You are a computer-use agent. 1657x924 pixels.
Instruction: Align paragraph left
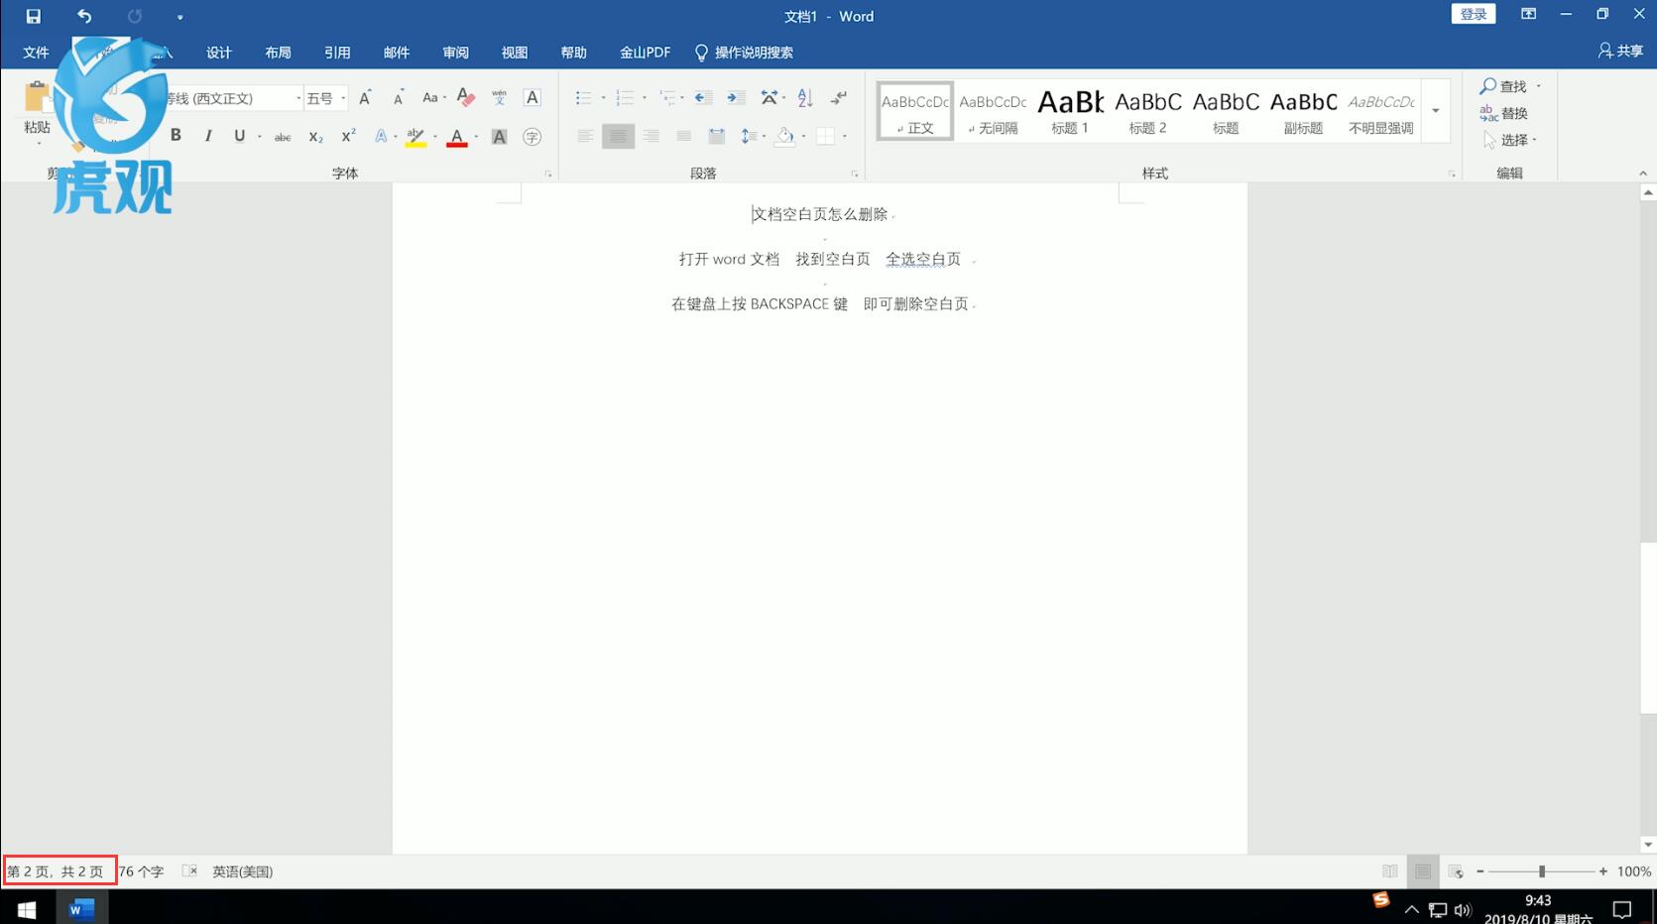pos(585,136)
